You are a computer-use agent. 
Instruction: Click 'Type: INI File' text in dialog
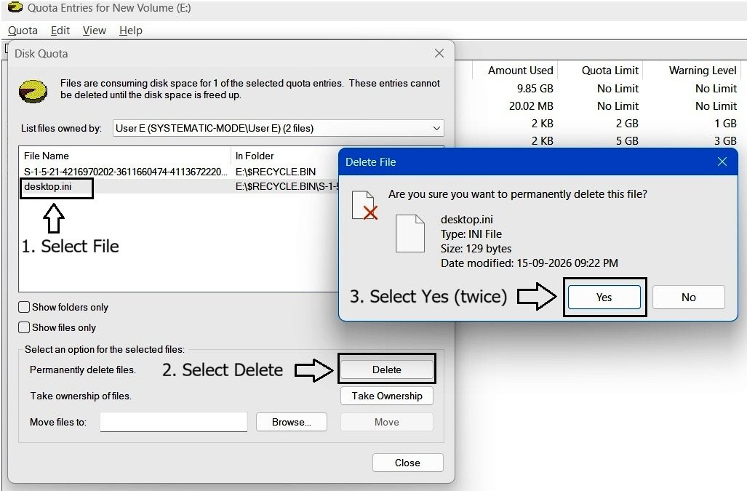(x=471, y=234)
